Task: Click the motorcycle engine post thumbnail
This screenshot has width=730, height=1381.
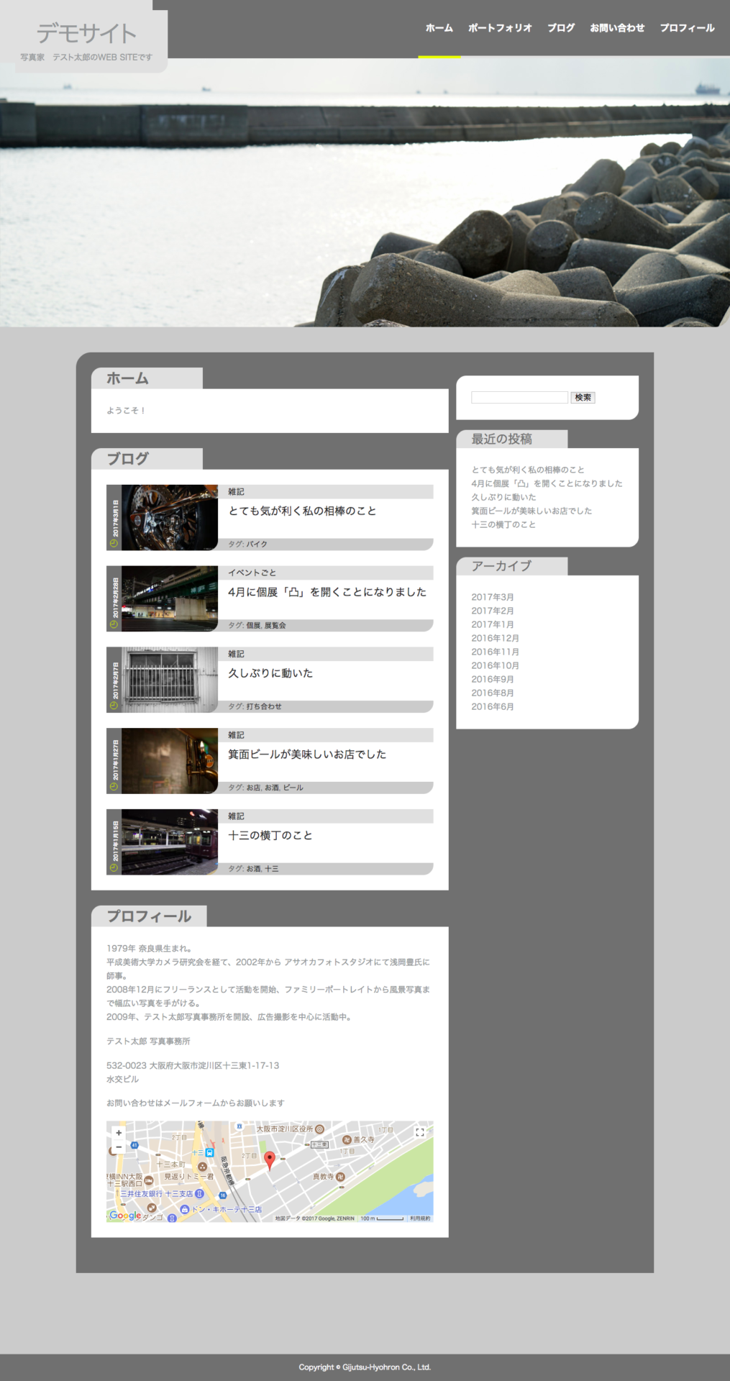Action: tap(170, 518)
